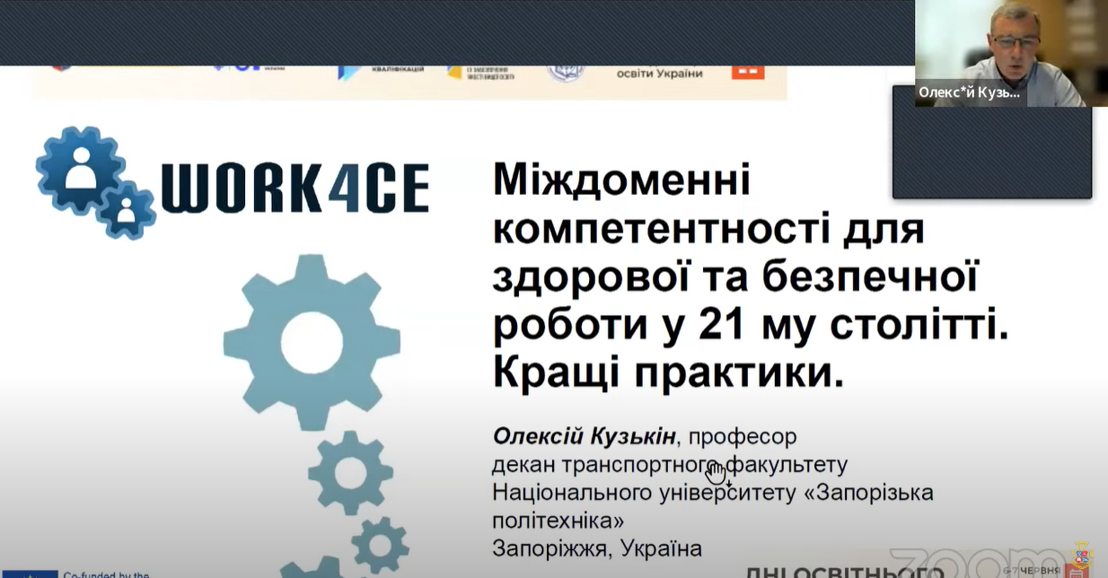Click the EU flag in bottom-left corner
This screenshot has width=1108, height=578.
click(29, 573)
